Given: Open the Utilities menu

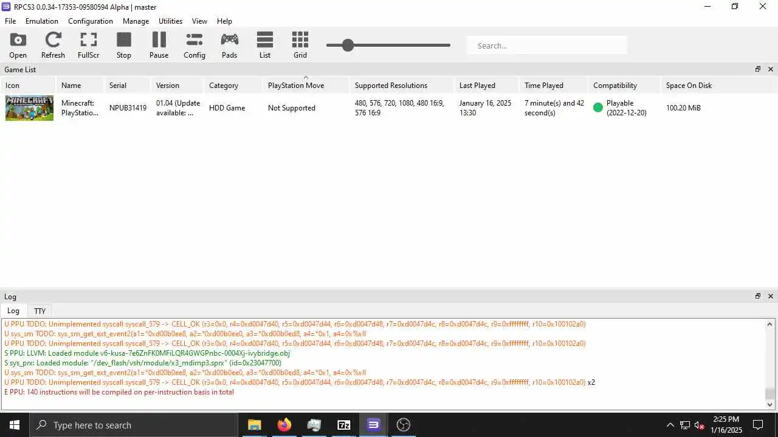Looking at the screenshot, I should click(x=170, y=21).
